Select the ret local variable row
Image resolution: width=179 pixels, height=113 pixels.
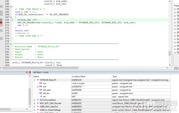(102, 97)
